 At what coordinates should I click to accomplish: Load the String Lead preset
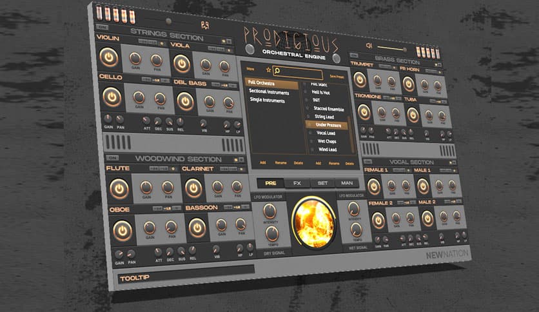coord(324,117)
